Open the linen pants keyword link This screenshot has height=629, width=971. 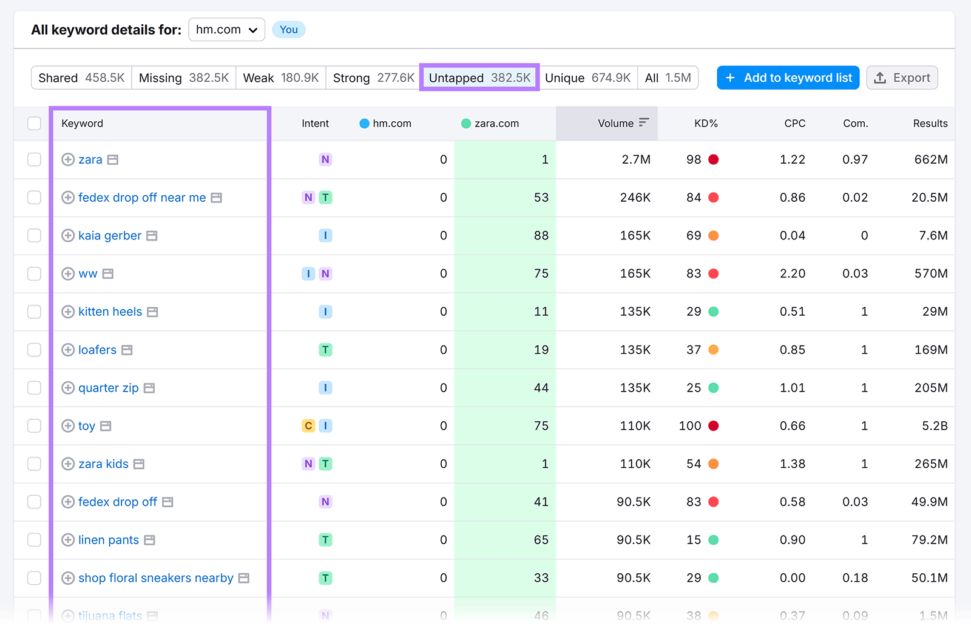(x=109, y=540)
